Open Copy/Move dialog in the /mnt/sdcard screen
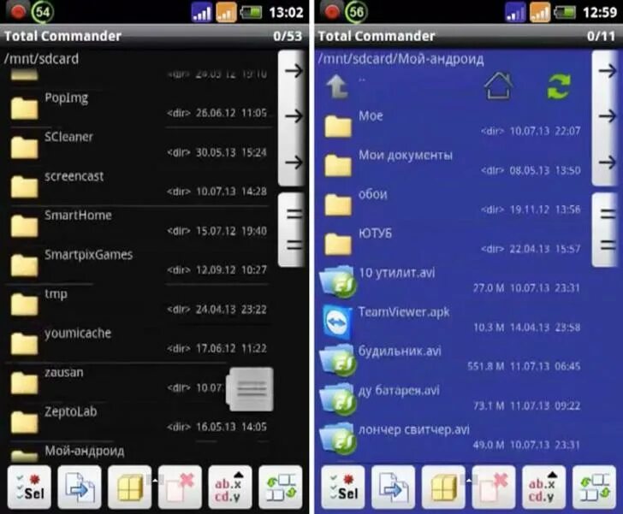The height and width of the screenshot is (514, 623). click(80, 487)
